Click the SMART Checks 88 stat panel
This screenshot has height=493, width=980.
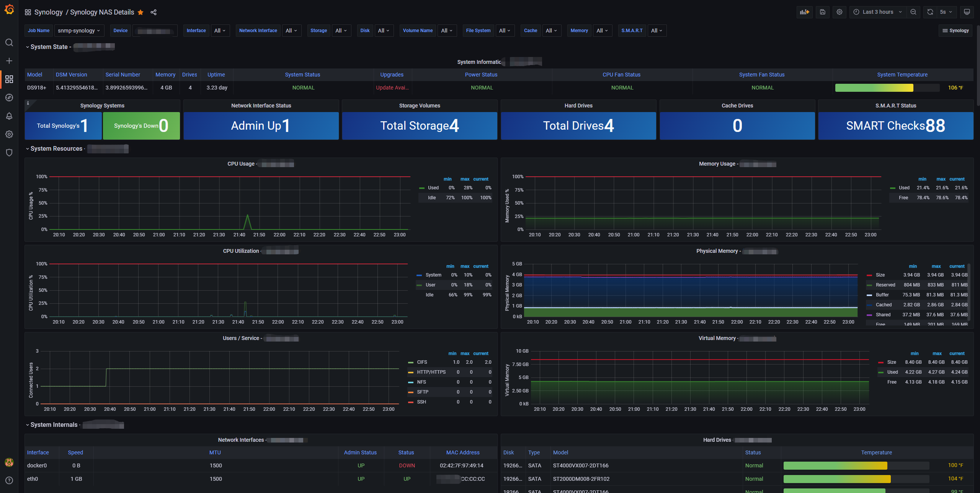(896, 125)
